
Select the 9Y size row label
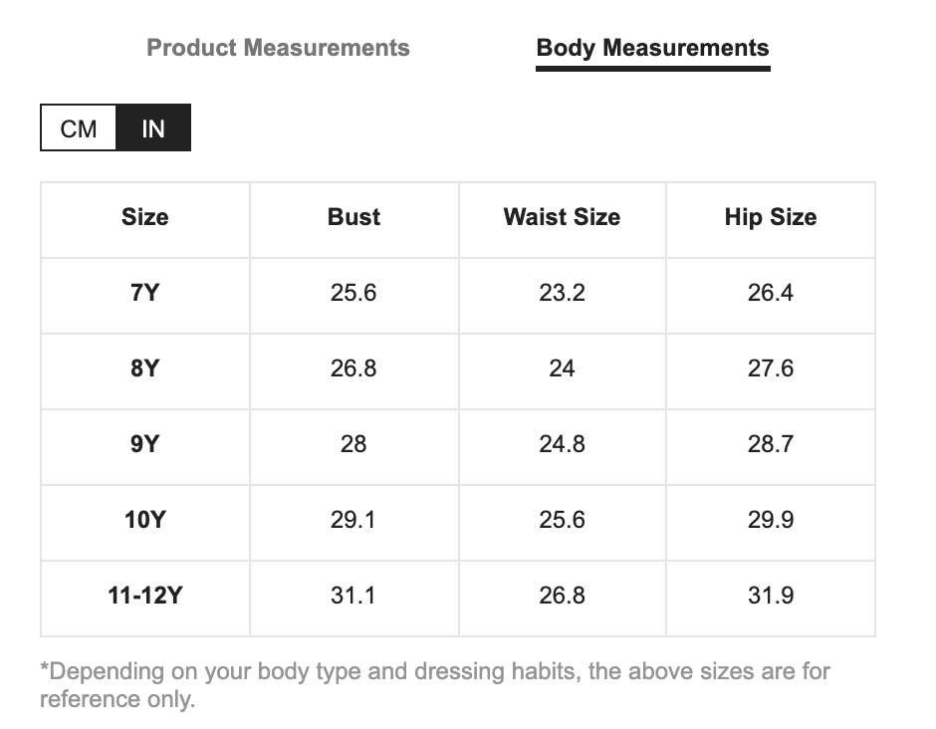[x=145, y=444]
